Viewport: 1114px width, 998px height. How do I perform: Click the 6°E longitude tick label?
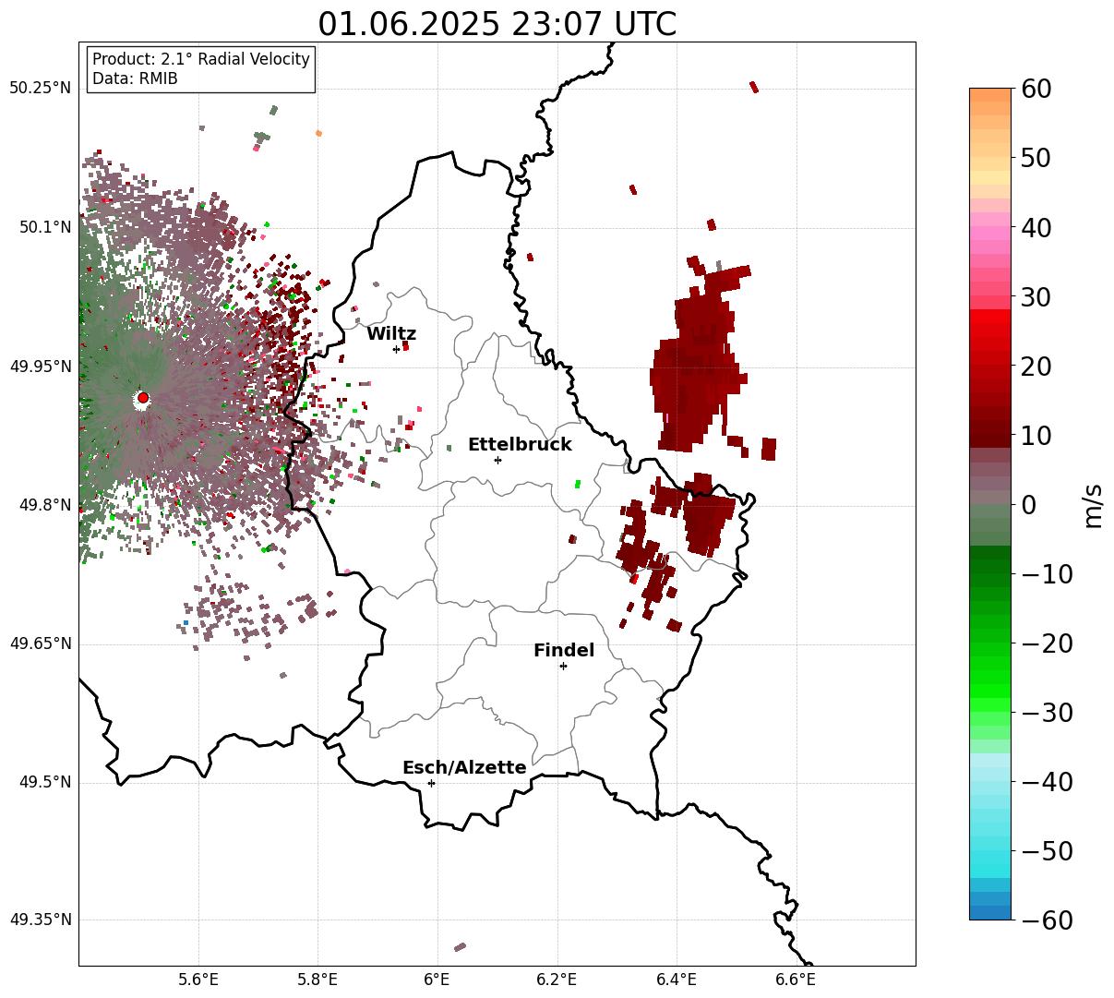[x=437, y=980]
